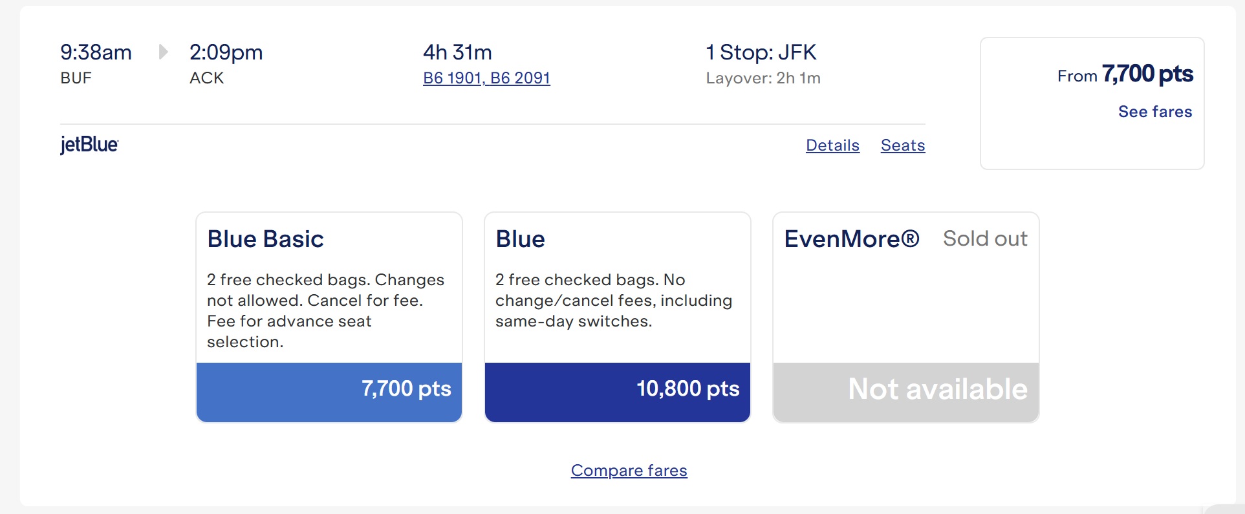Open the flight numbers B6 1901, B6 2091 link

(486, 78)
